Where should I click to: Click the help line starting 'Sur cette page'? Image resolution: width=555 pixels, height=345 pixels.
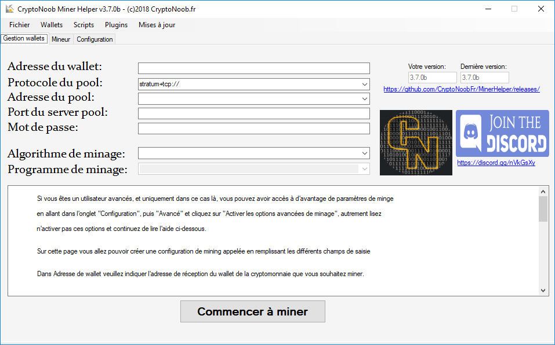pos(204,251)
